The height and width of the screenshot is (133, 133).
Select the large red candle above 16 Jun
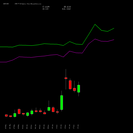click(70, 85)
